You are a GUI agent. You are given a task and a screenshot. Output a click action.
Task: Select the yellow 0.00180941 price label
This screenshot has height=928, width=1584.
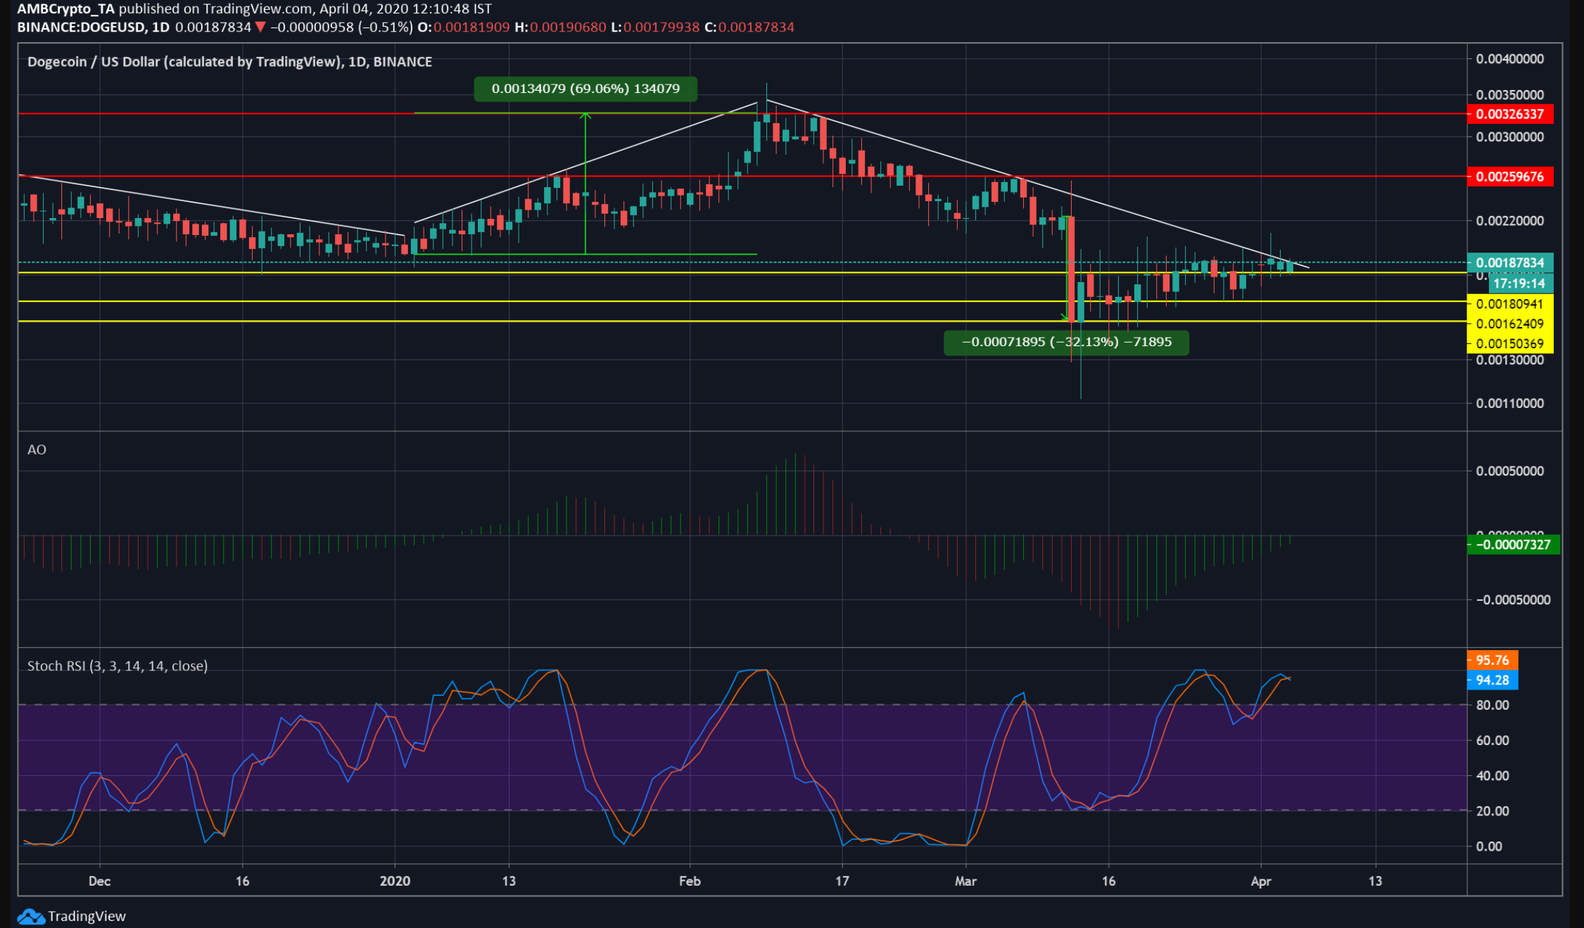pyautogui.click(x=1510, y=304)
